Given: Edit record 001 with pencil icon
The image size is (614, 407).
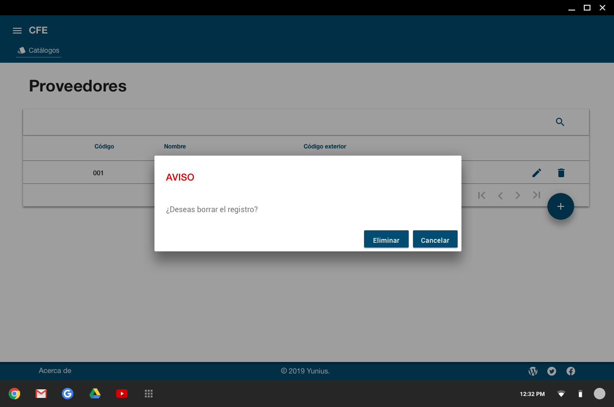Looking at the screenshot, I should (x=537, y=173).
